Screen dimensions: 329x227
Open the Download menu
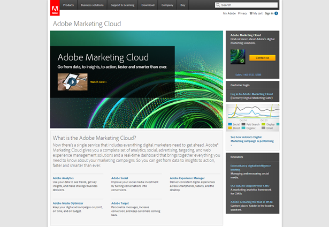coord(148,5)
